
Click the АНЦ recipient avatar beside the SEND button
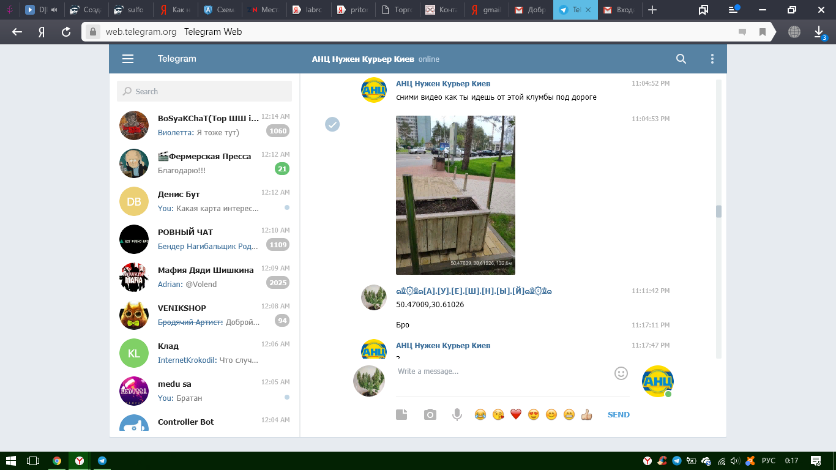[x=657, y=381]
